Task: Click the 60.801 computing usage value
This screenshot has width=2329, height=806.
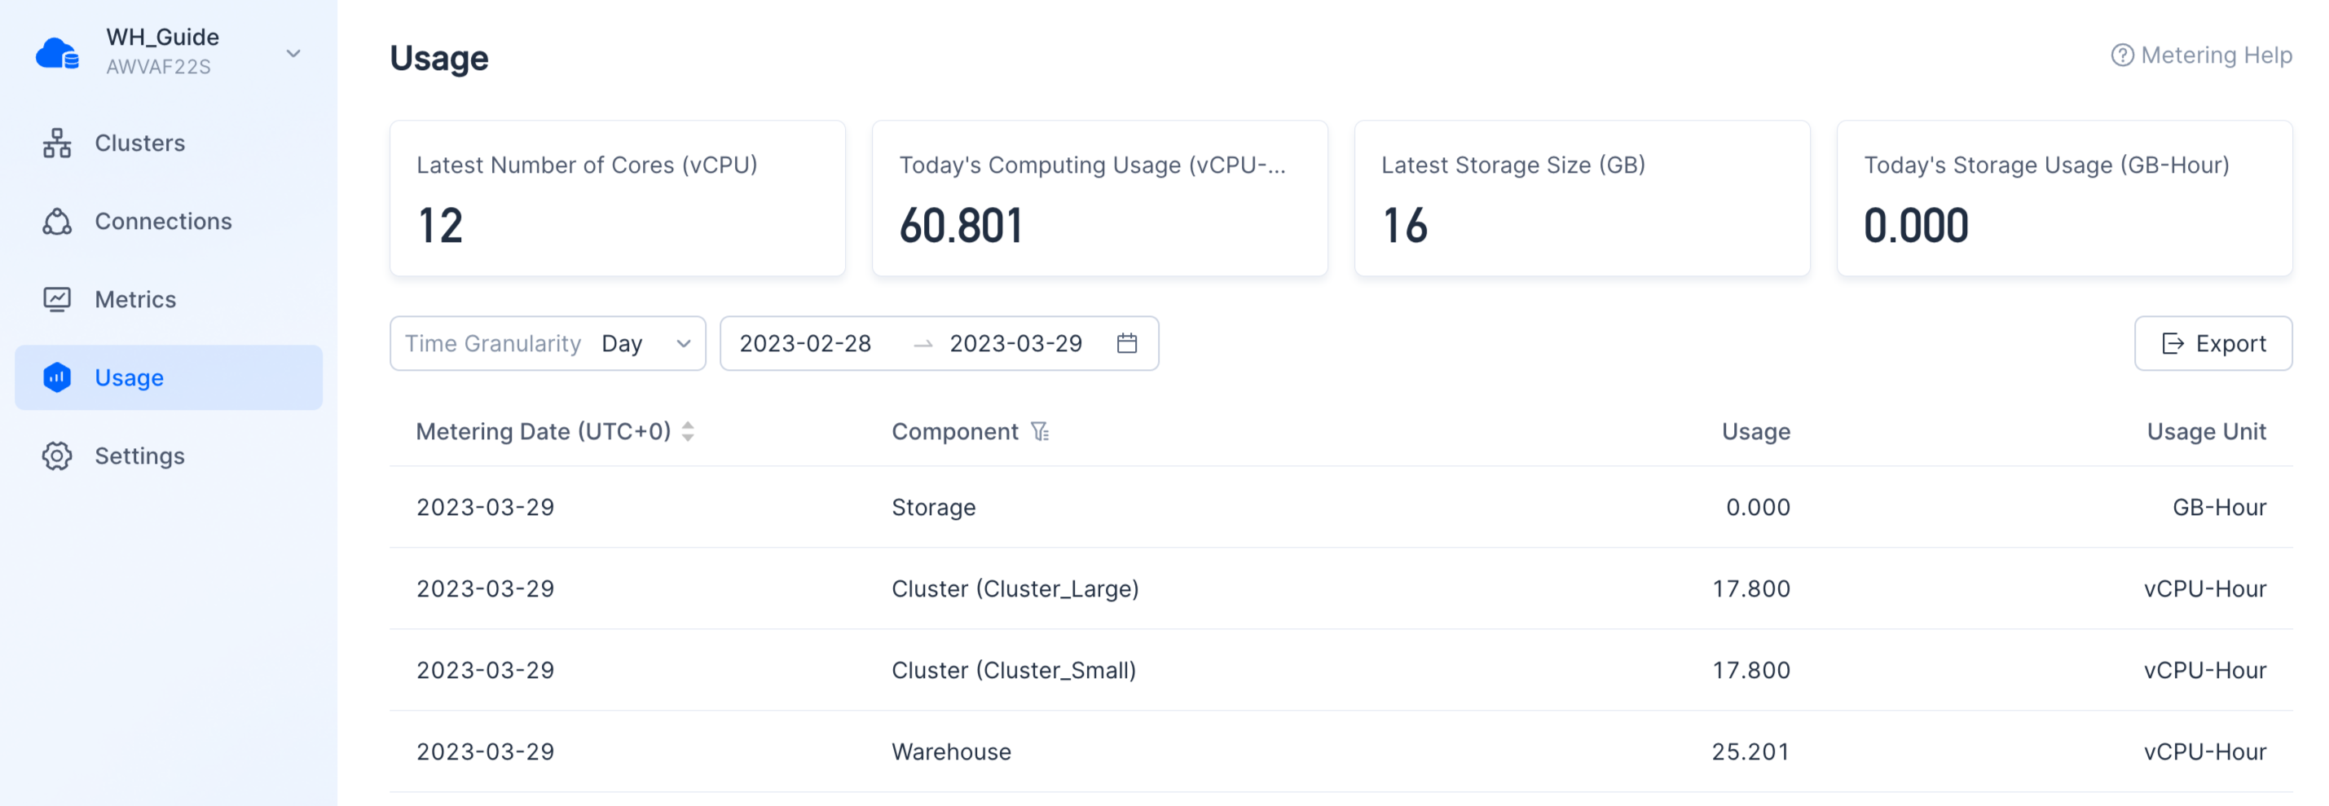Action: click(x=961, y=225)
